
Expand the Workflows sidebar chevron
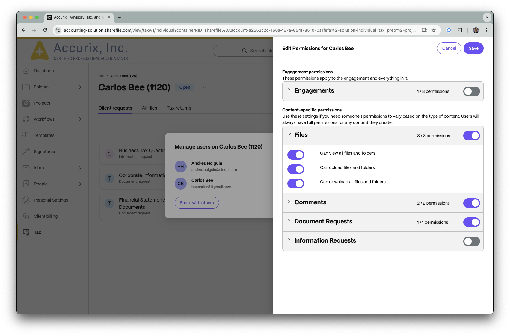80,119
